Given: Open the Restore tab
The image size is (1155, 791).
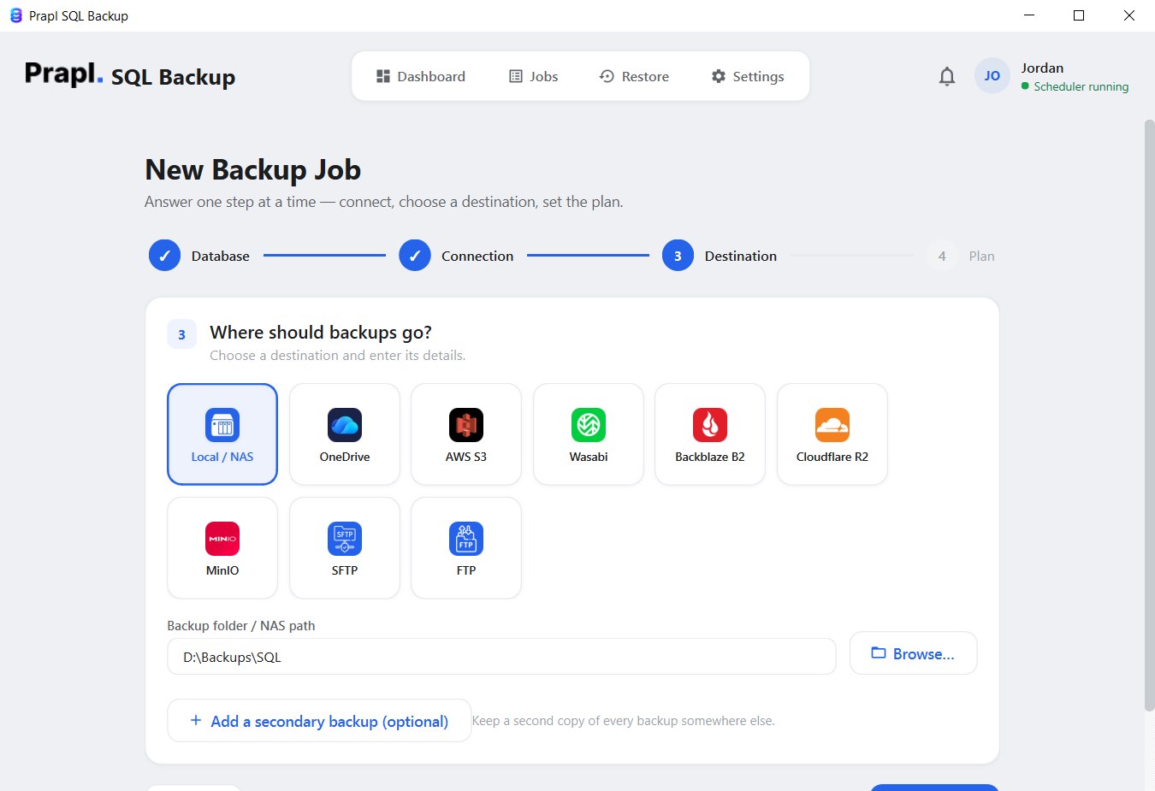Looking at the screenshot, I should click(x=634, y=76).
